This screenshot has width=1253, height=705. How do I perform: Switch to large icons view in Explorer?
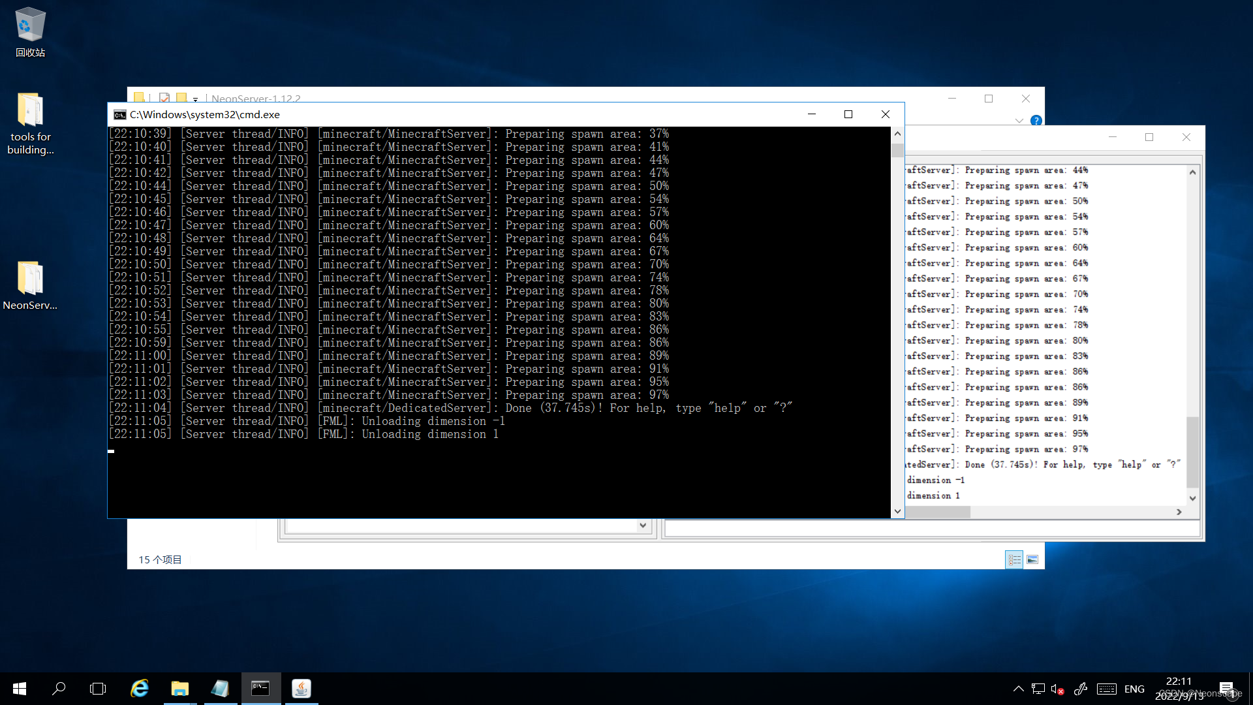pyautogui.click(x=1032, y=559)
